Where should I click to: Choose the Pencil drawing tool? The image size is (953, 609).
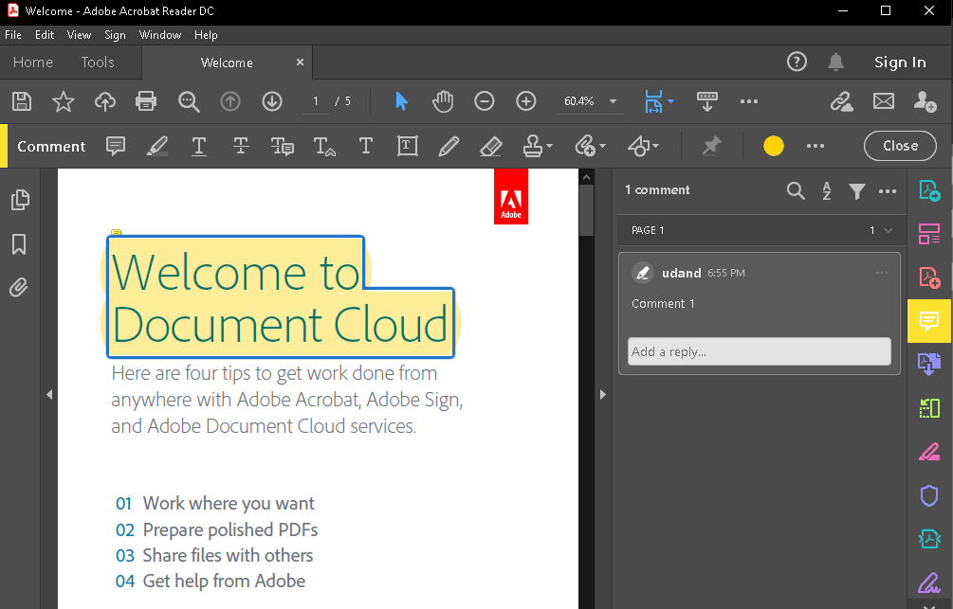pyautogui.click(x=449, y=147)
